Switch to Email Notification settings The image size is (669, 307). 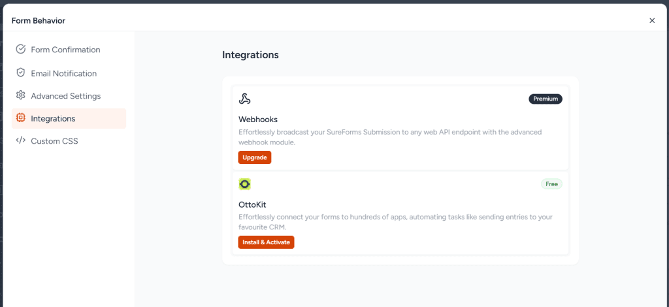tap(63, 73)
